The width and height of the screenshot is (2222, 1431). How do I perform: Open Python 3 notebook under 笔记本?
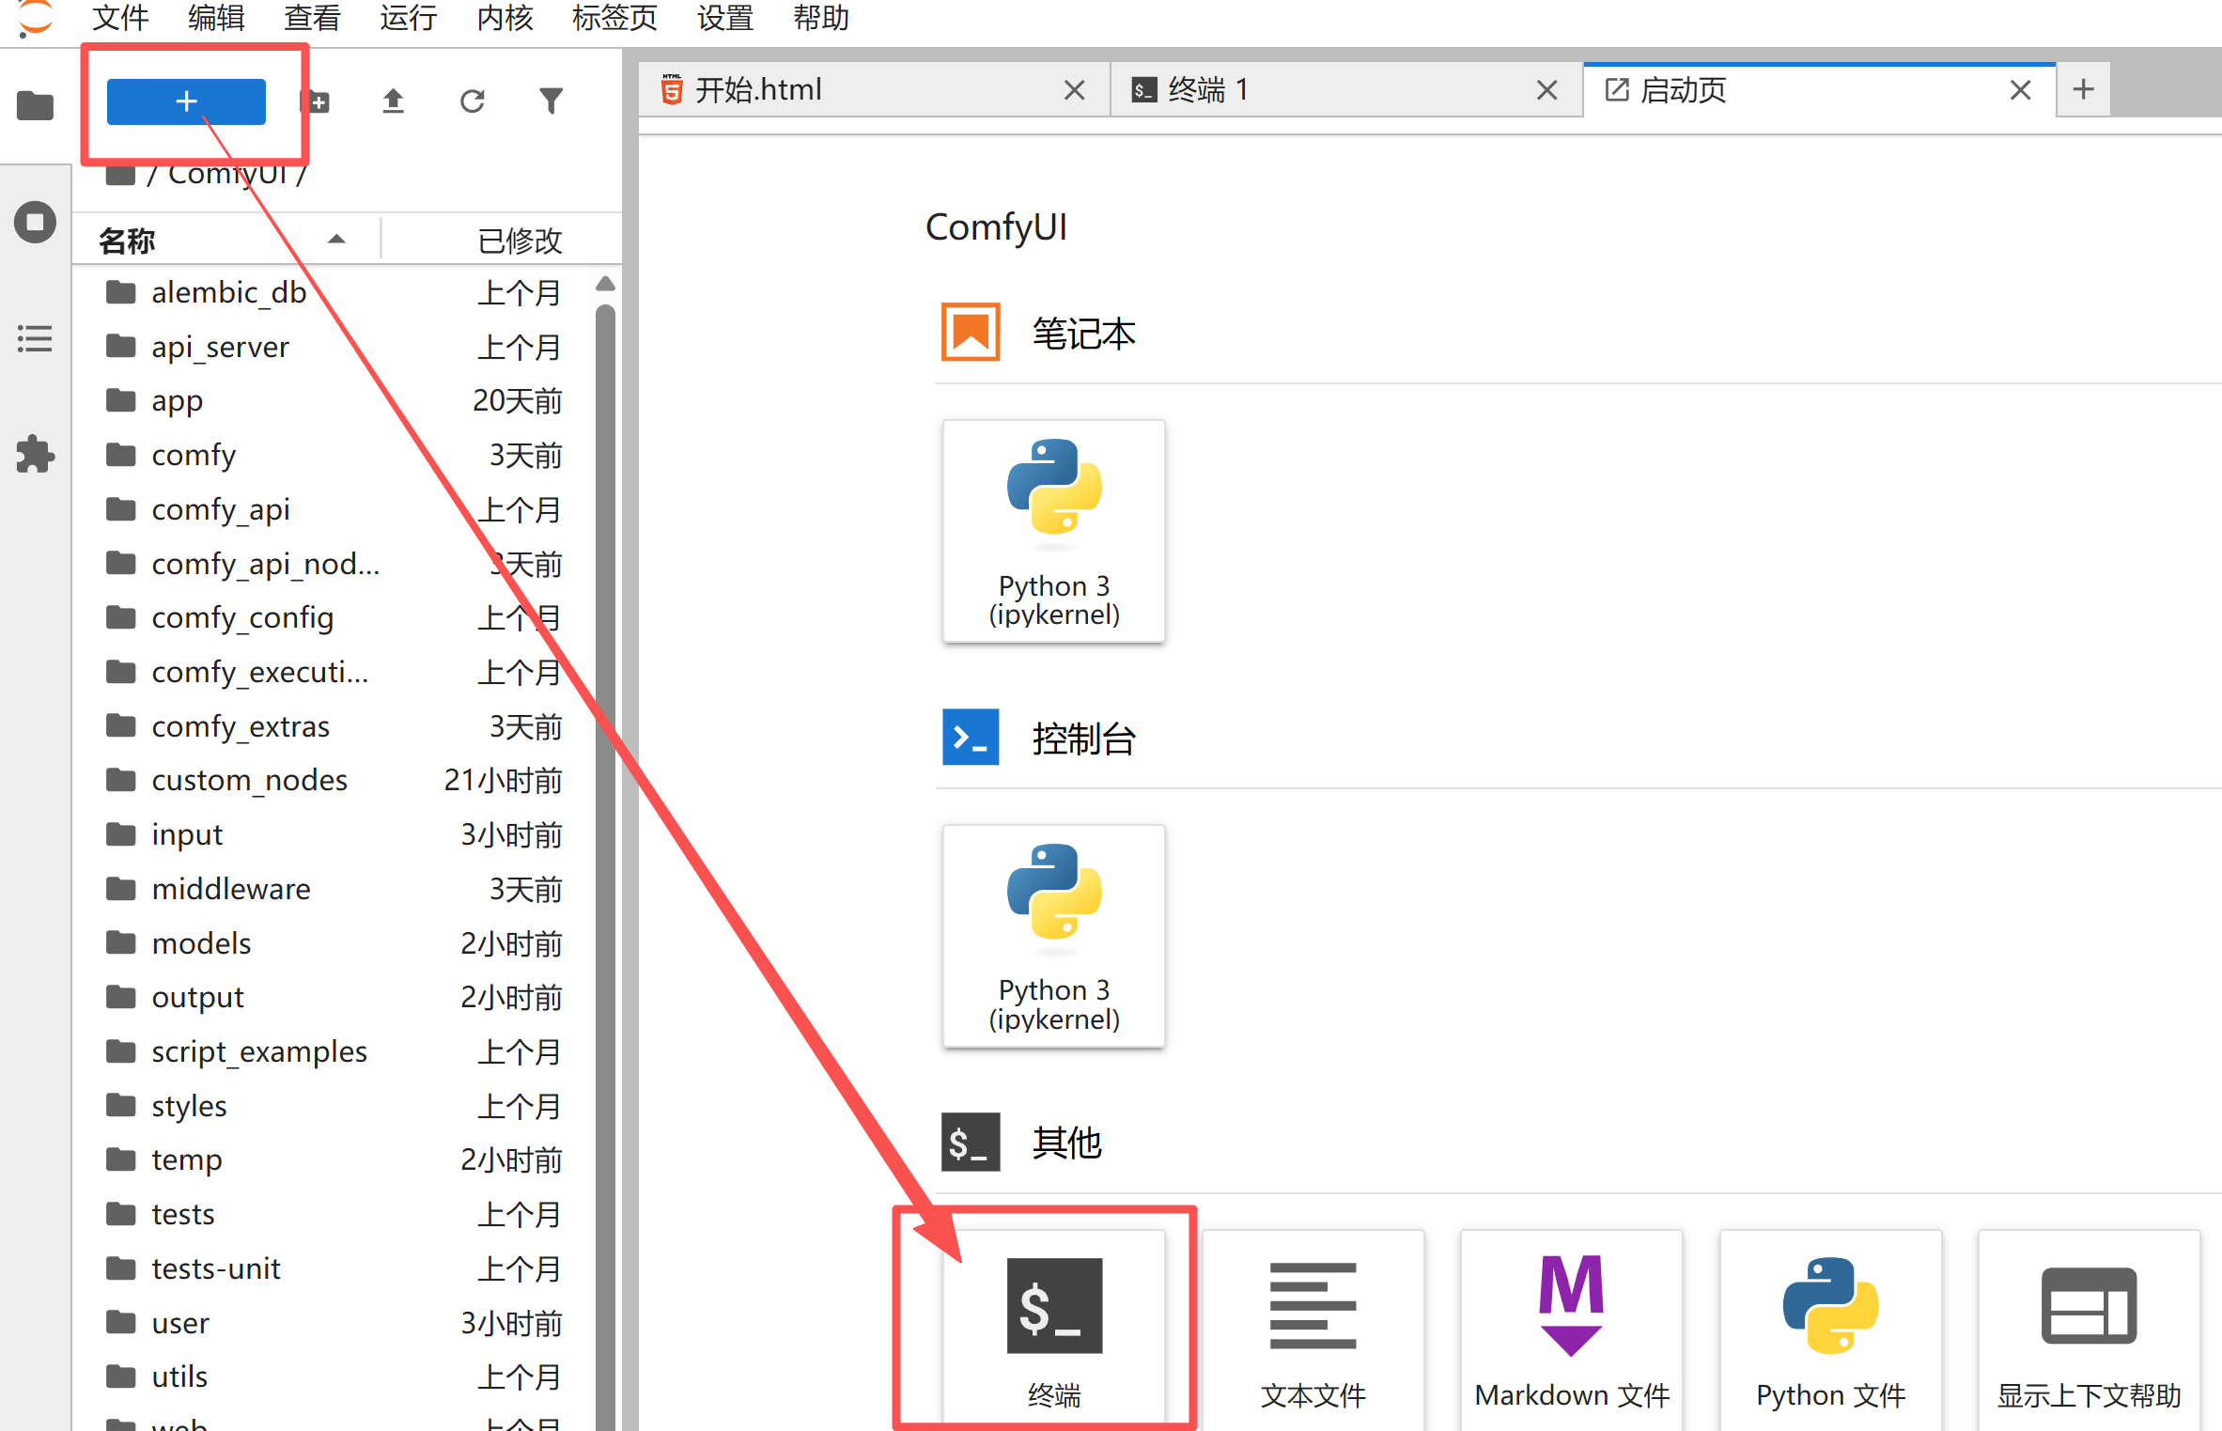click(x=1053, y=531)
